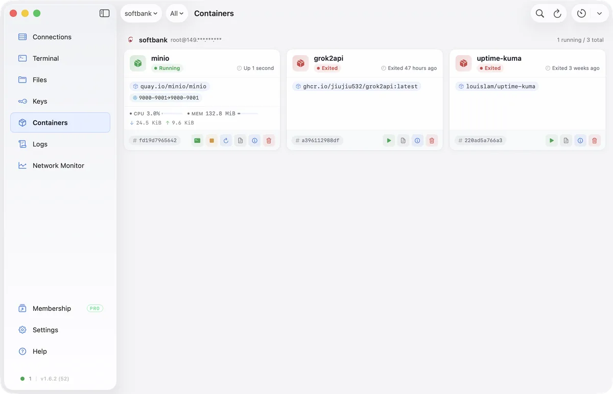Click image tag quay.io/minio/minio
Image resolution: width=613 pixels, height=394 pixels.
170,86
